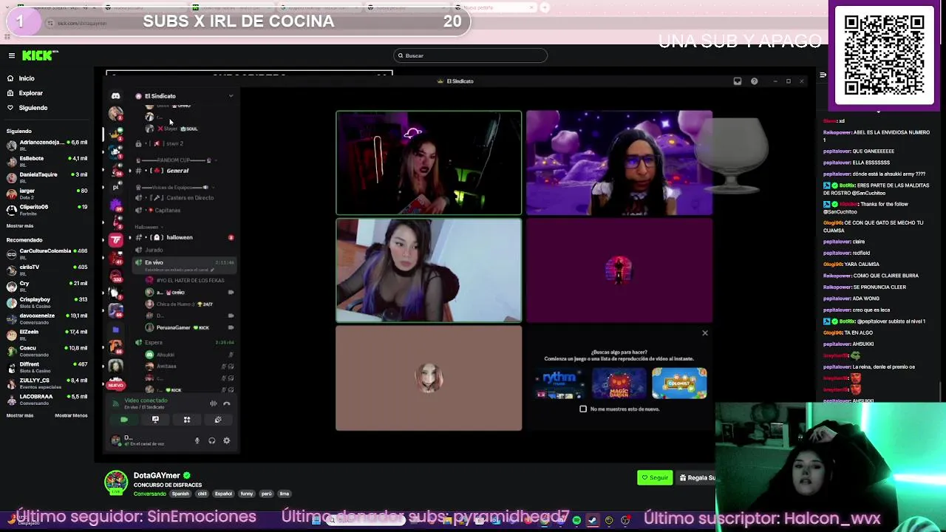Go to Explorar in Kick sidebar

point(30,93)
